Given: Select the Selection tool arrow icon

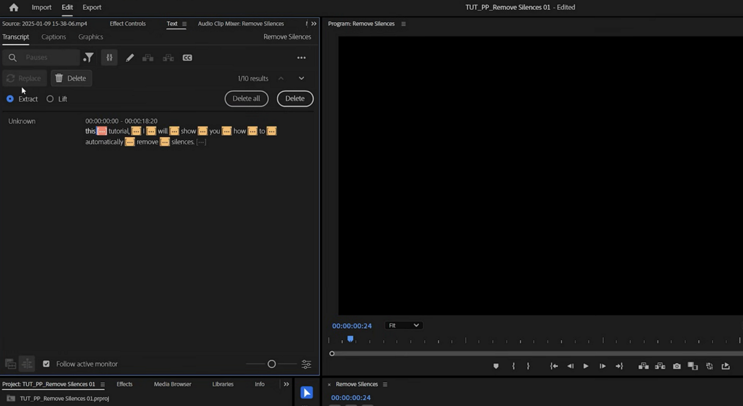Looking at the screenshot, I should [307, 393].
